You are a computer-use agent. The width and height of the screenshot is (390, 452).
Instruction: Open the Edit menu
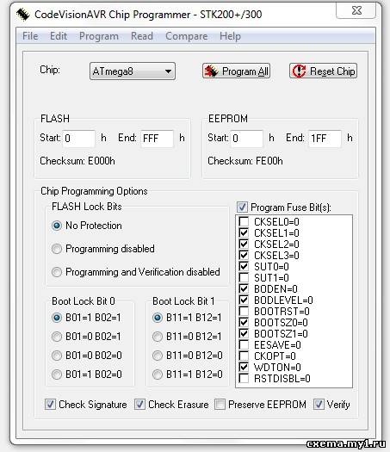point(59,36)
